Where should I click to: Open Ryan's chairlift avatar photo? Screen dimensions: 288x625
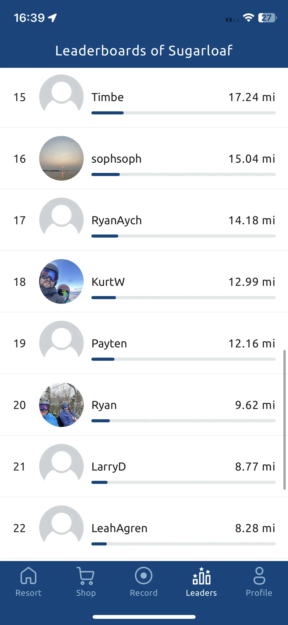point(61,405)
